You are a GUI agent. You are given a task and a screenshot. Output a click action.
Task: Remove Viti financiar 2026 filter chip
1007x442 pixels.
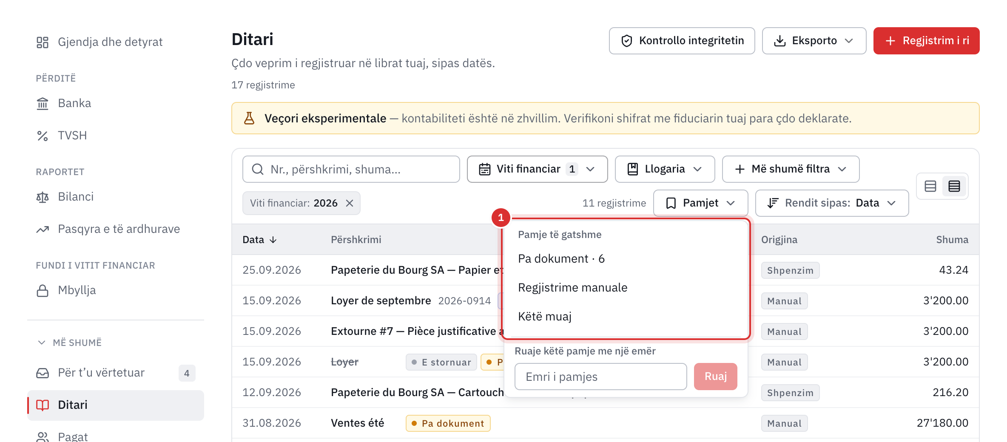(x=350, y=203)
